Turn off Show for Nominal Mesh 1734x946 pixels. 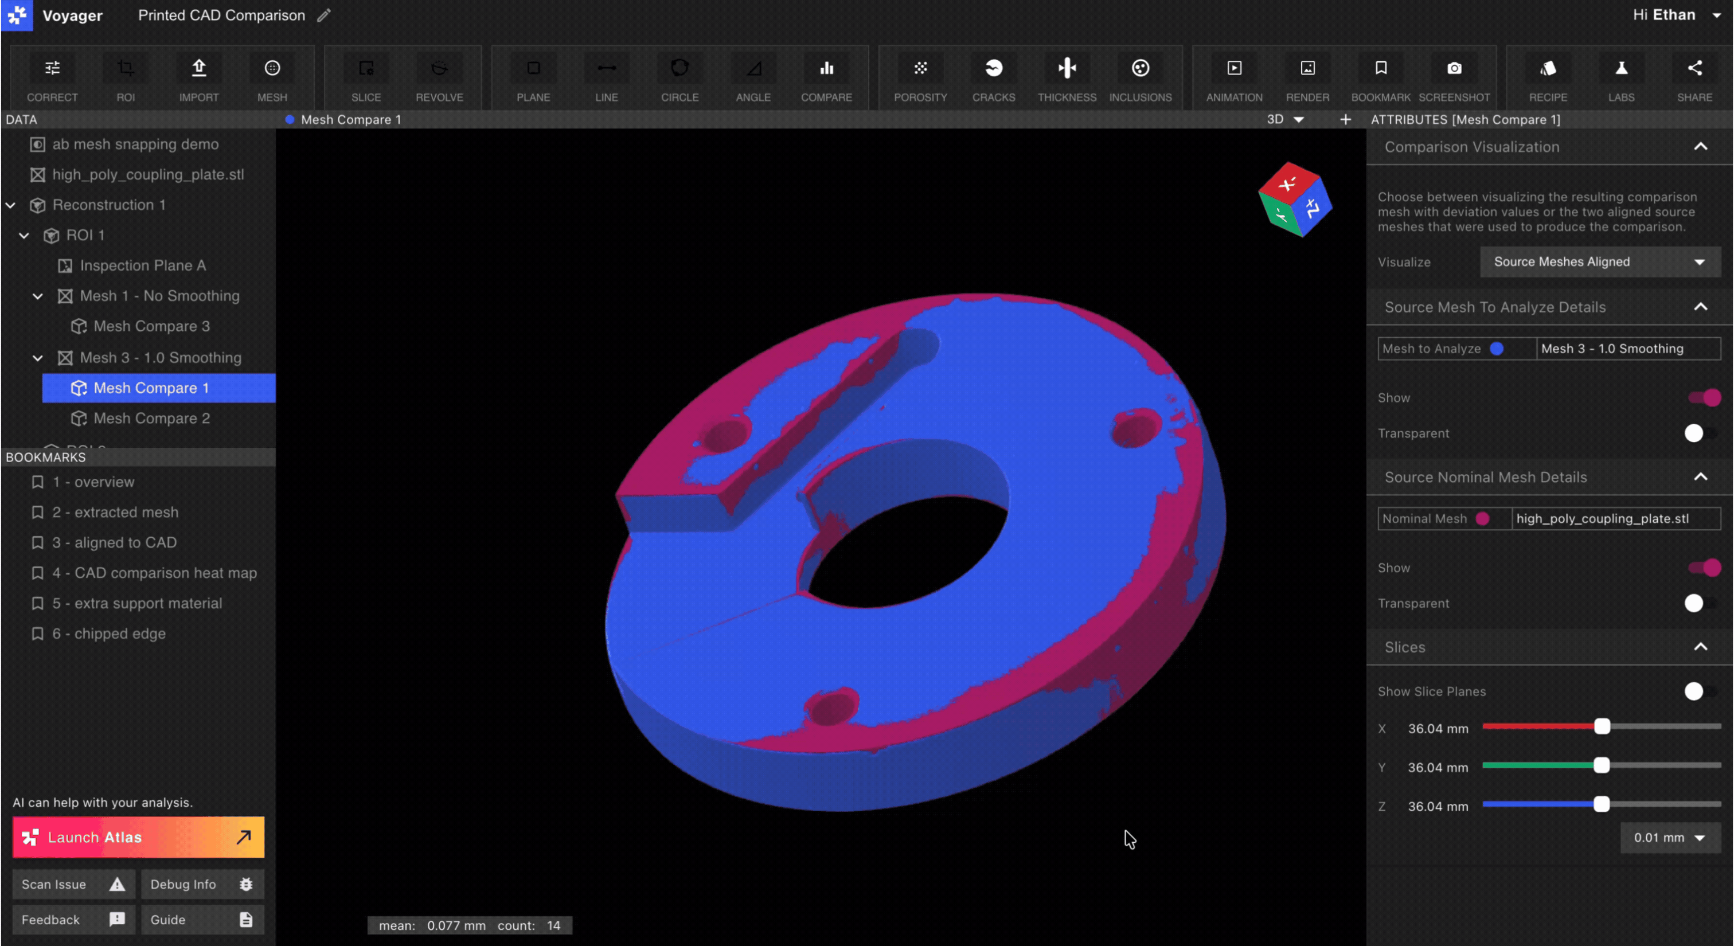[1704, 568]
